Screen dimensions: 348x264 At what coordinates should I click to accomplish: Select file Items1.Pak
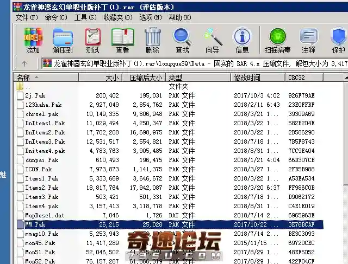pos(42,178)
